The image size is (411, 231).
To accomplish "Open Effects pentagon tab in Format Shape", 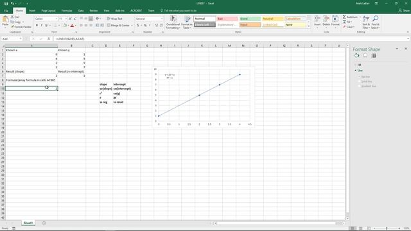I will 365,56.
